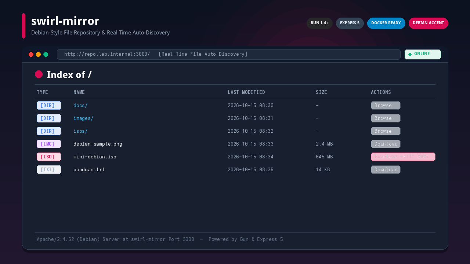Click the Index of / heading
Image resolution: width=470 pixels, height=264 pixels.
pos(69,75)
